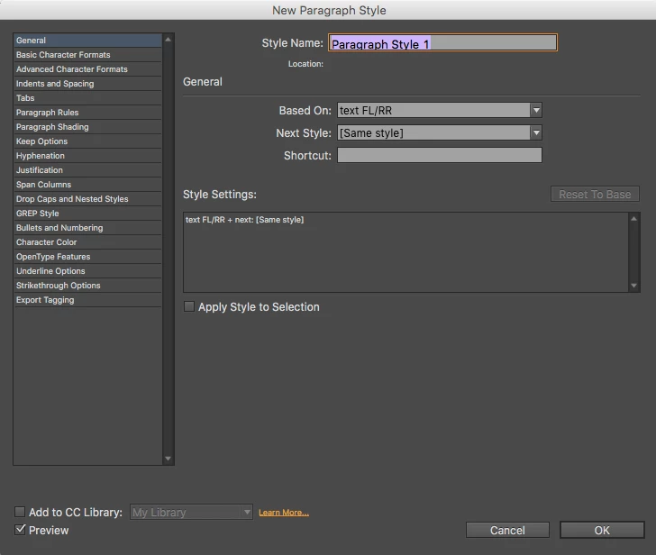656x555 pixels.
Task: Open Drop Caps and Nested Styles
Action: tap(88, 199)
